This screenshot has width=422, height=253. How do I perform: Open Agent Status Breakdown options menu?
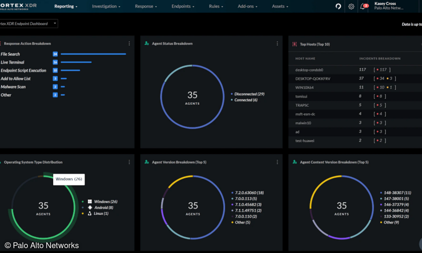(277, 44)
